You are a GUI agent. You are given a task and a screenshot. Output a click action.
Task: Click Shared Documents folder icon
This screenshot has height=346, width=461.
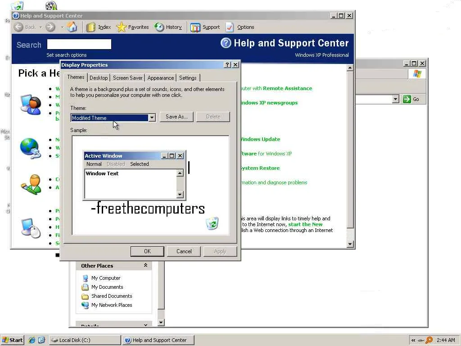pos(85,296)
